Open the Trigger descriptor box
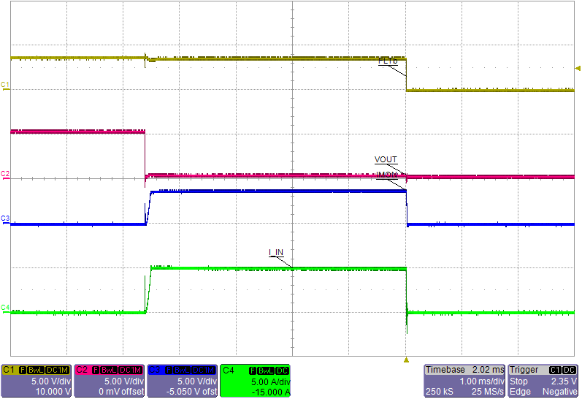Screen dimensions: 582x399 point(543,381)
